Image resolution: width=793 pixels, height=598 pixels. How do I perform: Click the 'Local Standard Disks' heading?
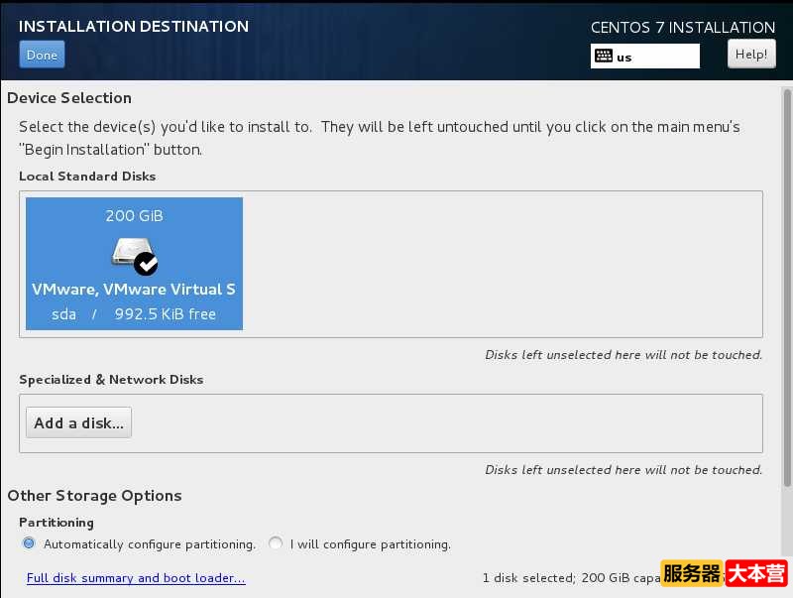pos(87,177)
